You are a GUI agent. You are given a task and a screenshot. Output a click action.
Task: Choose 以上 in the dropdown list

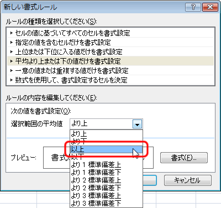pos(106,149)
